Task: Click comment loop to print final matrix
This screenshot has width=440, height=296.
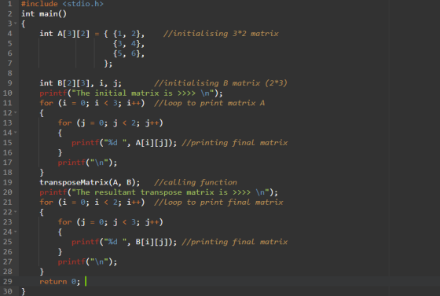Action: coord(218,202)
